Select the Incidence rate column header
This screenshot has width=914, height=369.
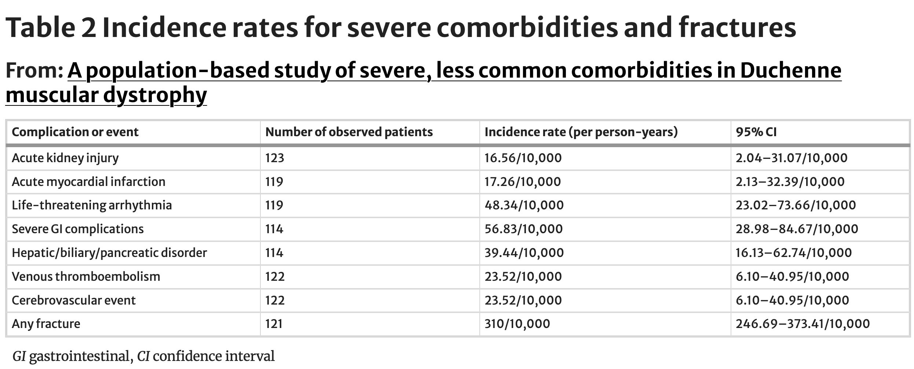pos(581,132)
